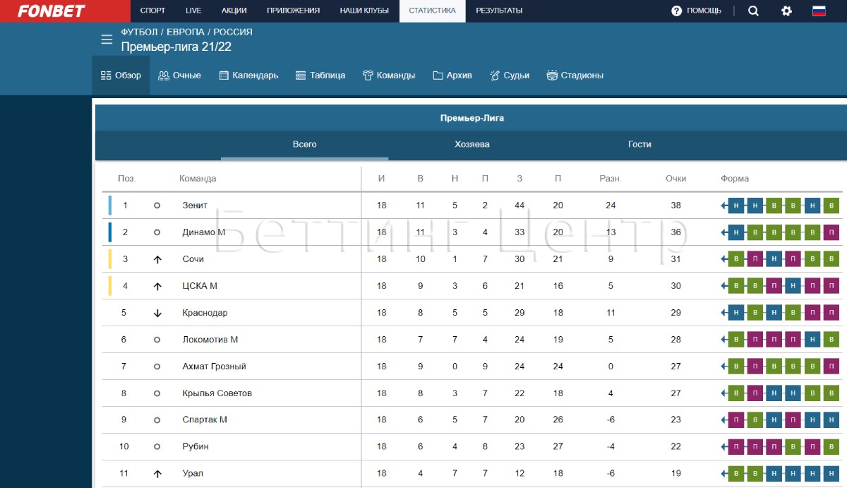Switch to the Судьи tab

coord(510,76)
